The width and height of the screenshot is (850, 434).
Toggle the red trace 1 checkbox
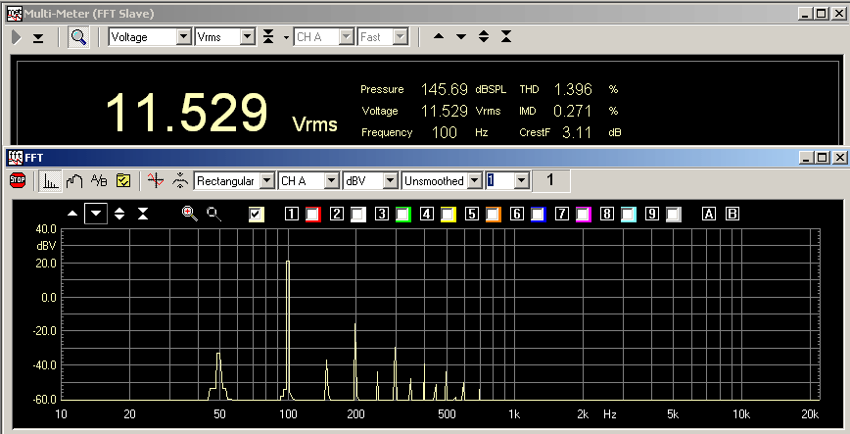[313, 215]
